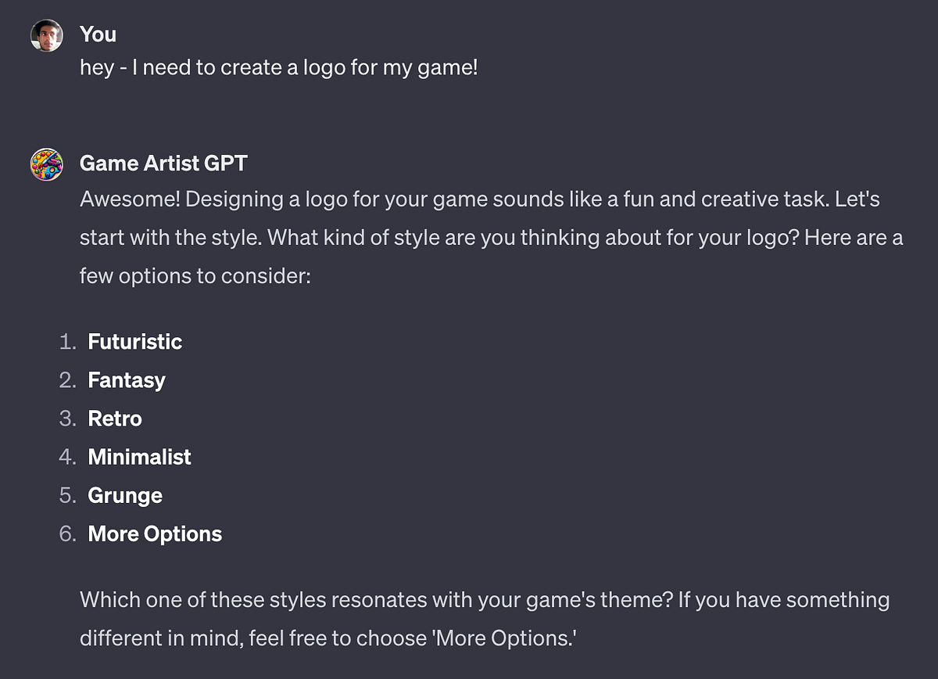The height and width of the screenshot is (679, 938).
Task: Click the You sender name
Action: coord(97,34)
